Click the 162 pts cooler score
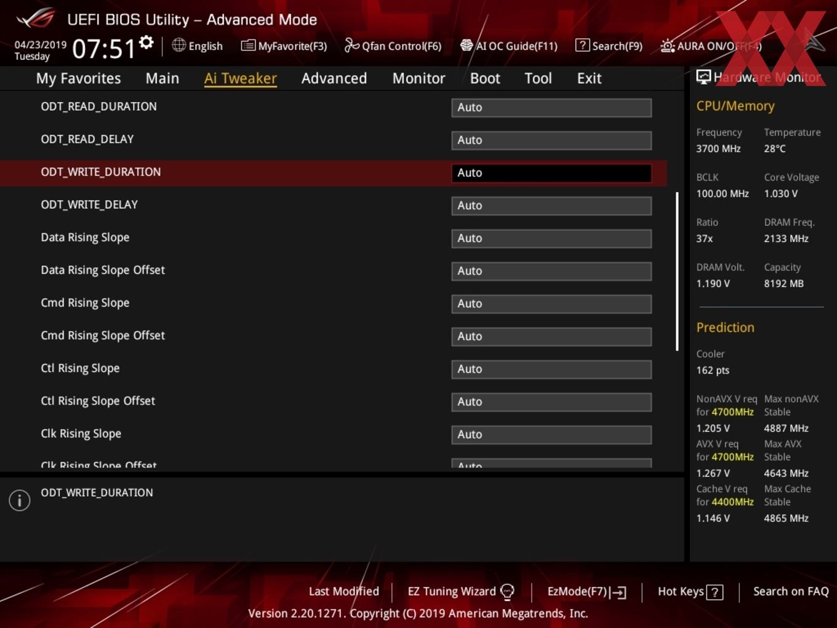Viewport: 837px width, 628px height. (713, 370)
